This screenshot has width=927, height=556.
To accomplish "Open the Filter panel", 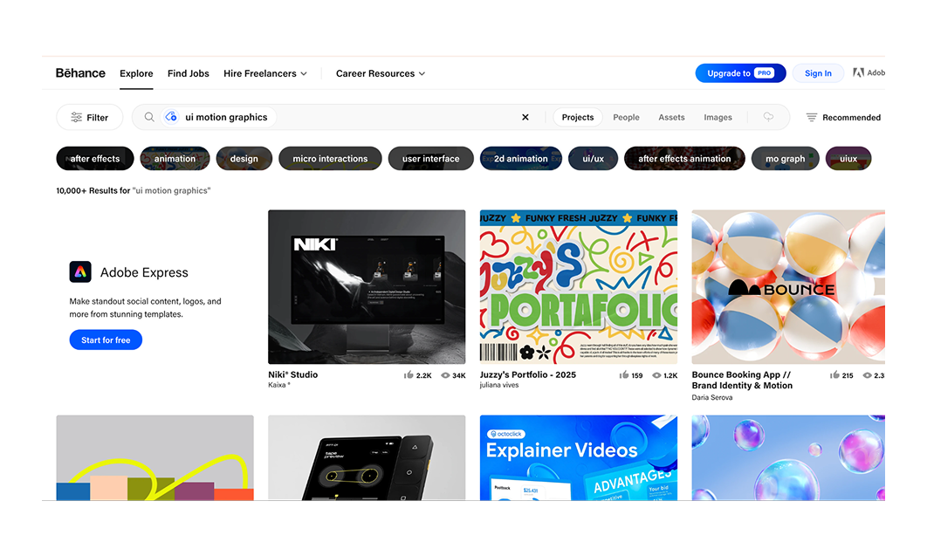I will click(89, 117).
